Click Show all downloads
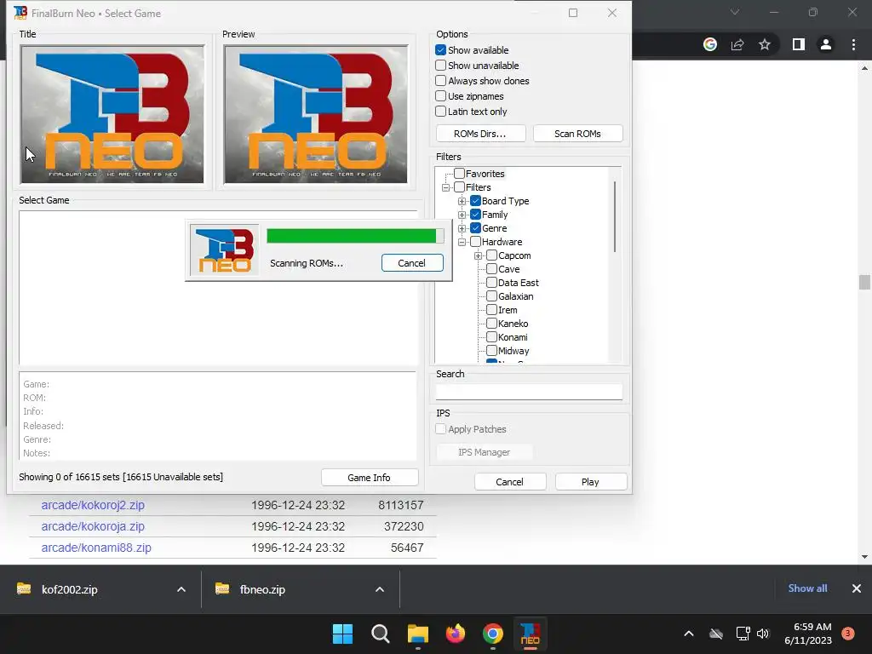Image resolution: width=872 pixels, height=654 pixels. pyautogui.click(x=807, y=588)
